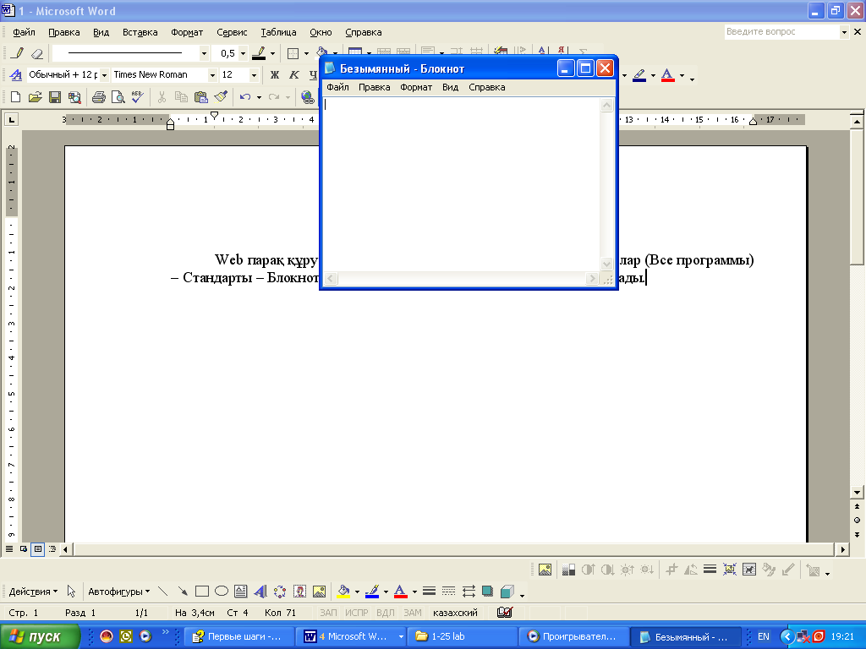Switch to Проигрыватель taskbar button
Screen dimensions: 866x649
pos(574,636)
